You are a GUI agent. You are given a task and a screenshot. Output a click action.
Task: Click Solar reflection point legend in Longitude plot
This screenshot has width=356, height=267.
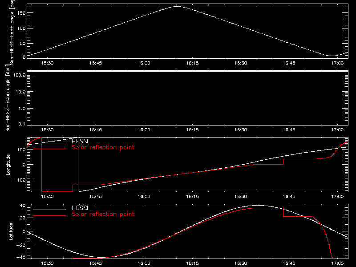coord(103,147)
